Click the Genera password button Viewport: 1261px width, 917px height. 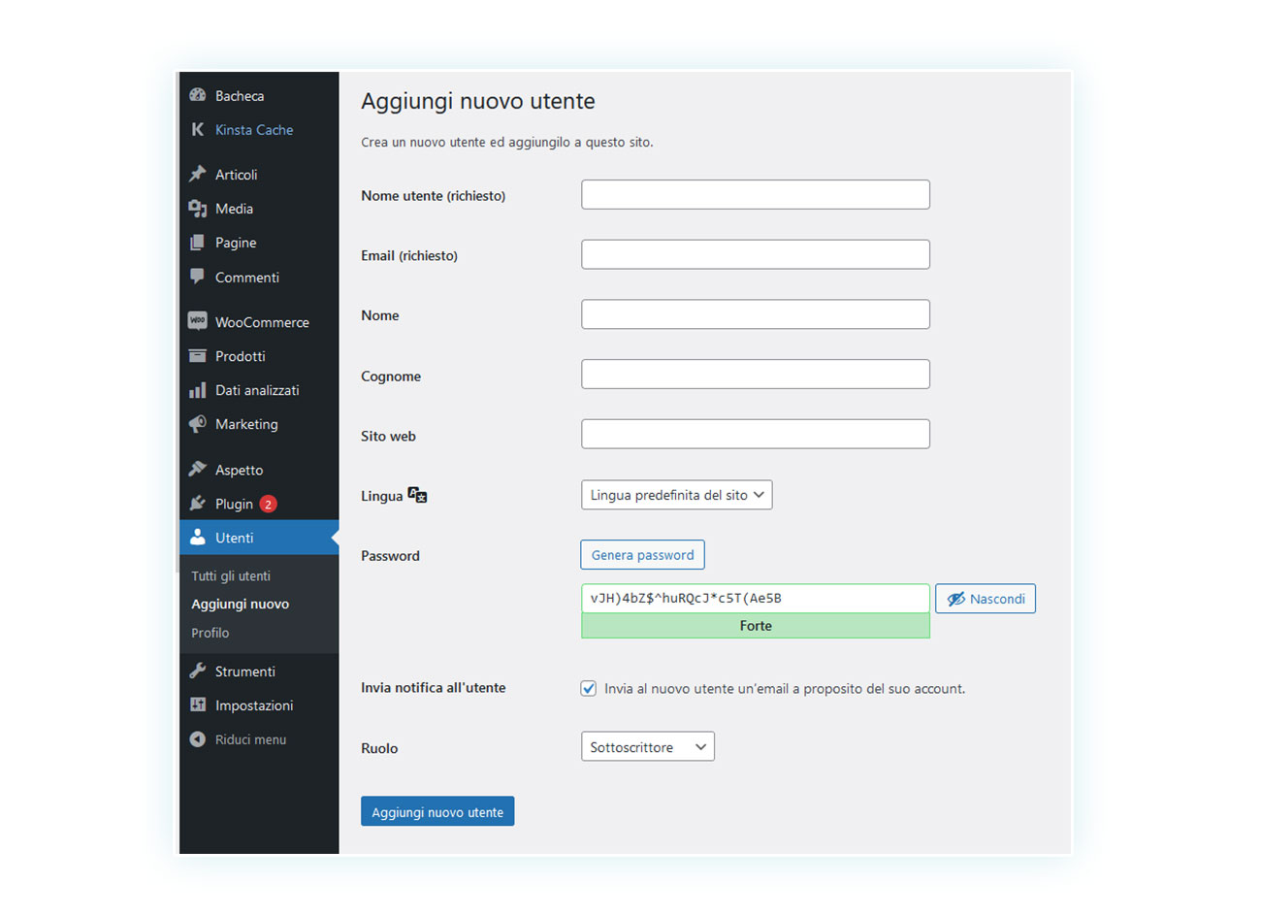coord(643,555)
